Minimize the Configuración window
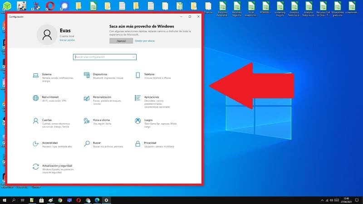This screenshot has width=363, height=204. pyautogui.click(x=181, y=17)
